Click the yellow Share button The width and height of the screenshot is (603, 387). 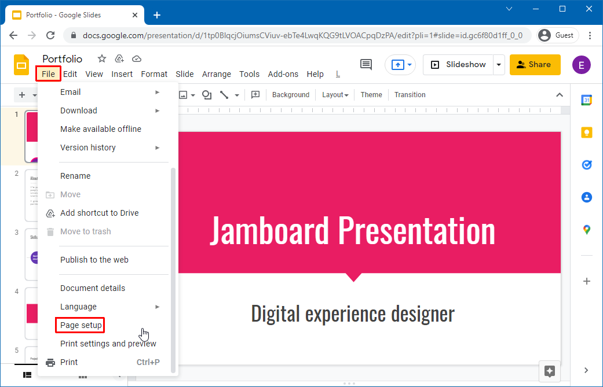(x=535, y=65)
